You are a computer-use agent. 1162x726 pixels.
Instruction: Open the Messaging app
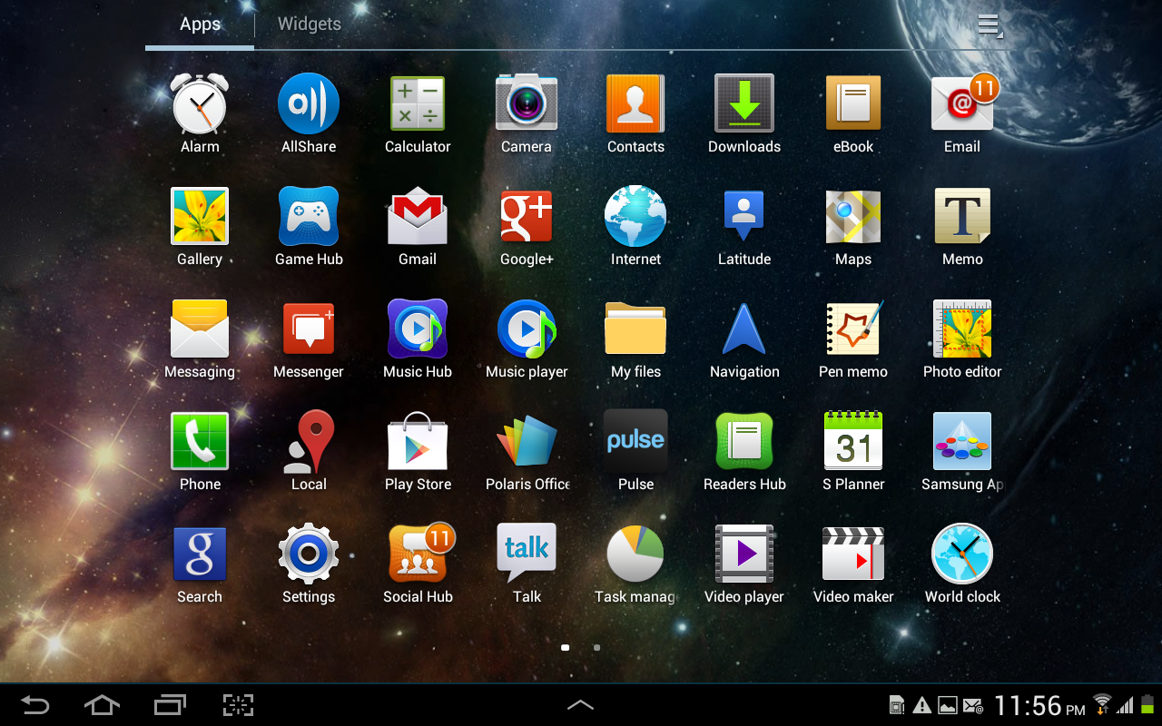coord(200,338)
